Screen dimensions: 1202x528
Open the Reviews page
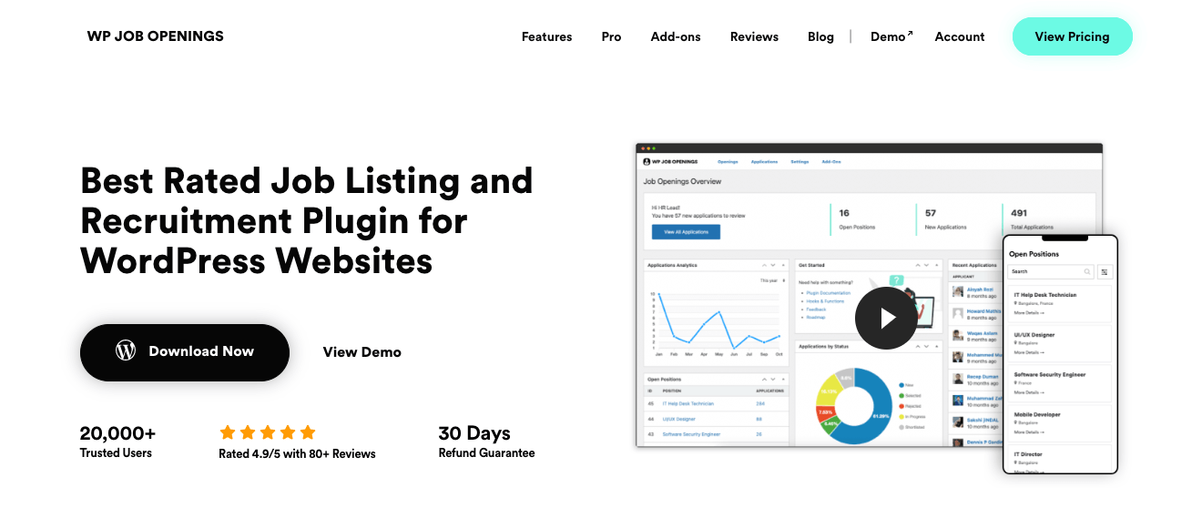(x=754, y=37)
